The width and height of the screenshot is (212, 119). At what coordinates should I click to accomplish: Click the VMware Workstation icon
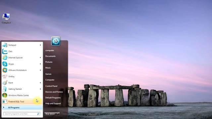tap(5, 70)
